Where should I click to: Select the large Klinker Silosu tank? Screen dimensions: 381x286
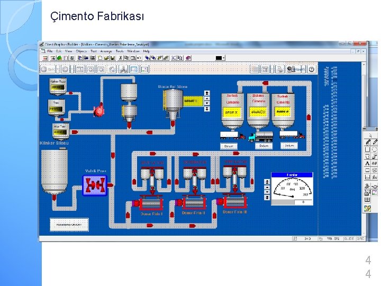coord(55,172)
